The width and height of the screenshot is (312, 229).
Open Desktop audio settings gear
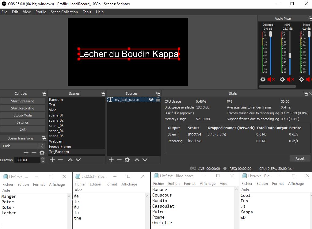coord(263,79)
